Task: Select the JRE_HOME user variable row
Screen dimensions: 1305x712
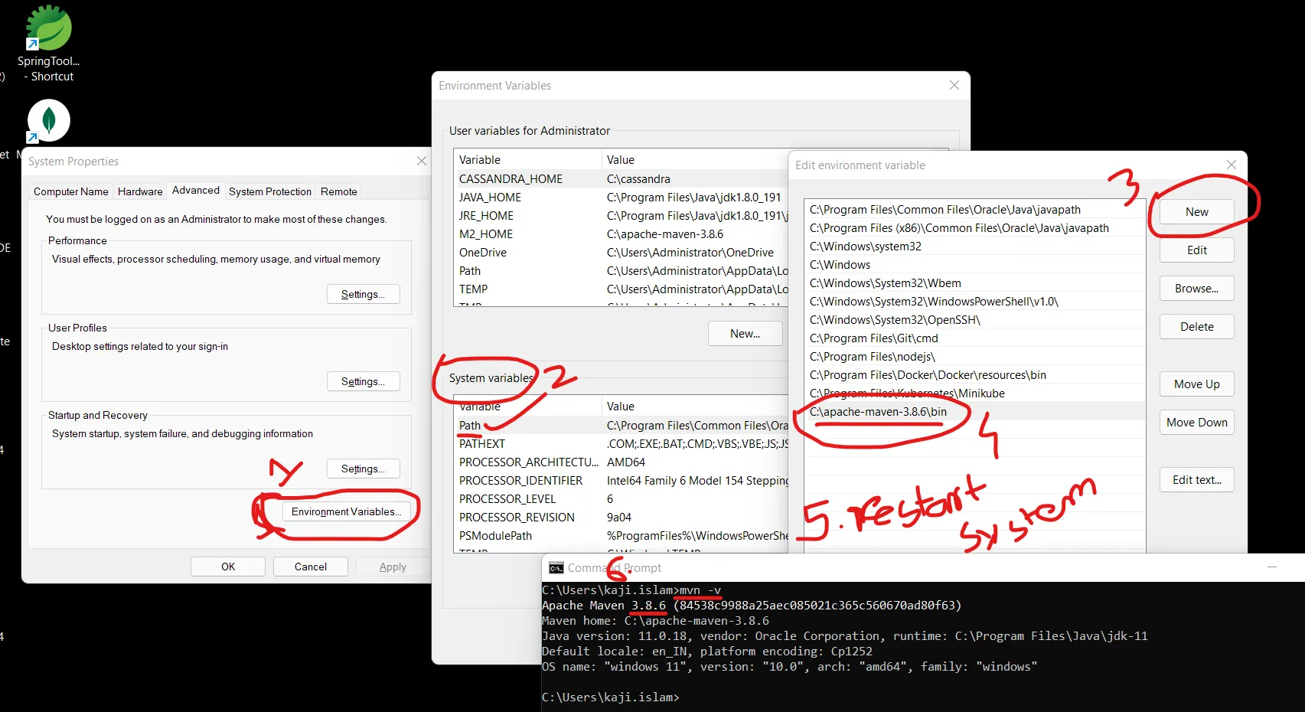Action: coord(621,216)
